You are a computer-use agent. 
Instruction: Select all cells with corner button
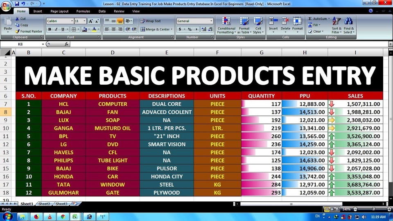tap(5, 53)
